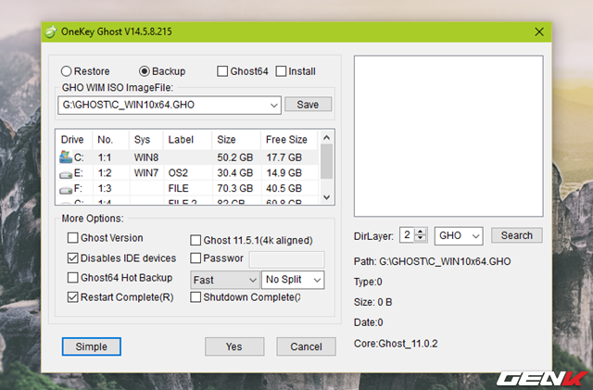The width and height of the screenshot is (593, 390).
Task: Open the Fast compression dropdown
Action: pyautogui.click(x=253, y=280)
